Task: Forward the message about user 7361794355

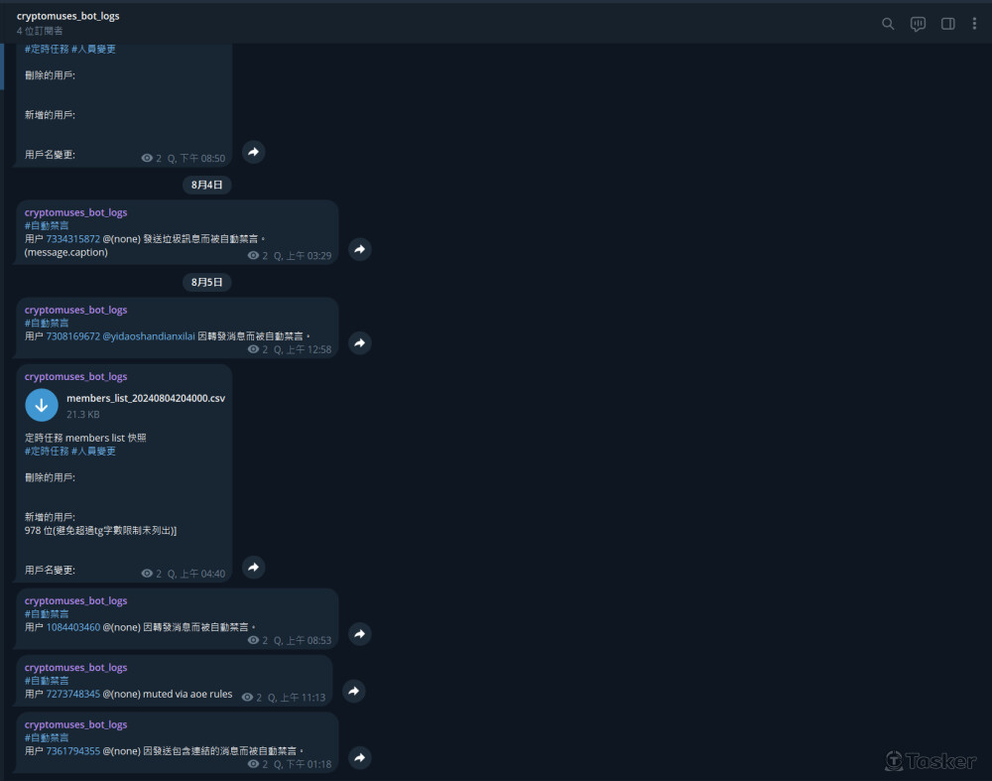Action: coord(360,758)
